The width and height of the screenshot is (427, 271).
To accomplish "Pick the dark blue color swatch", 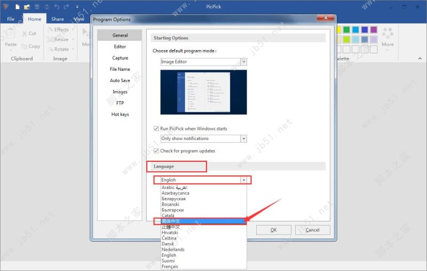I will (x=365, y=30).
